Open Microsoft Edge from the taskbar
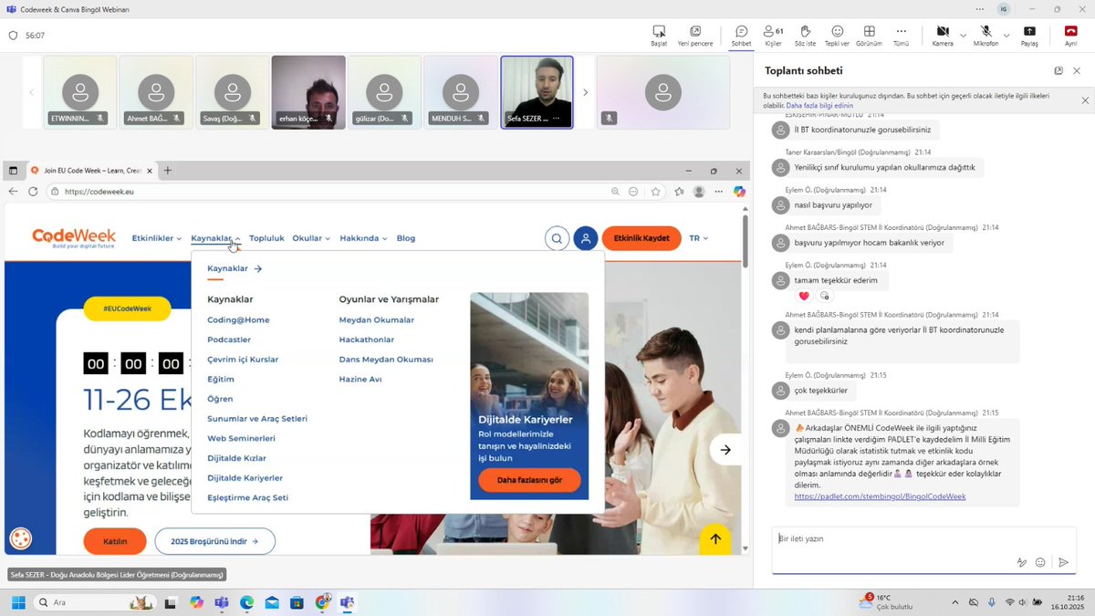Screen dimensions: 1095x616 [246, 602]
